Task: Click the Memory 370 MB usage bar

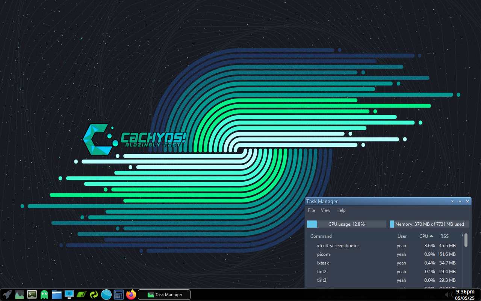Action: click(430, 224)
